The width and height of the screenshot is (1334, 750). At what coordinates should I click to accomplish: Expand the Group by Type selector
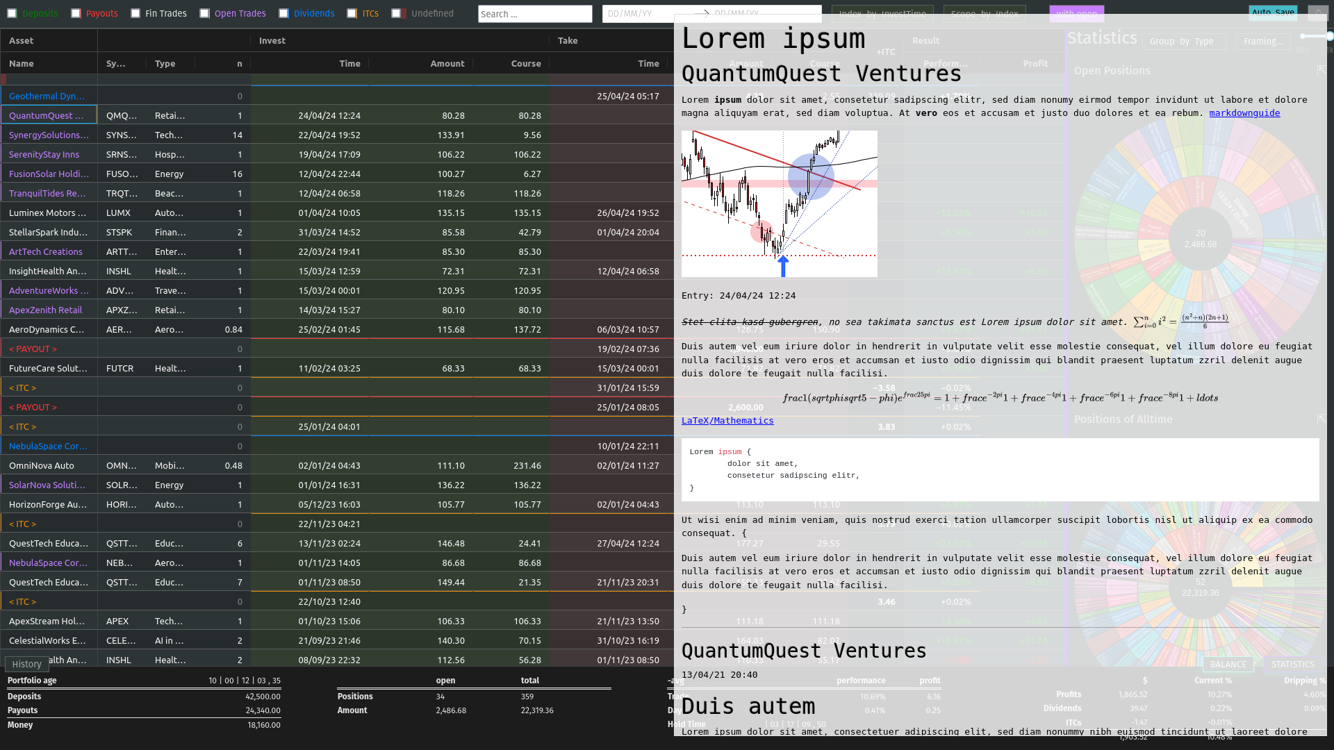[1183, 42]
